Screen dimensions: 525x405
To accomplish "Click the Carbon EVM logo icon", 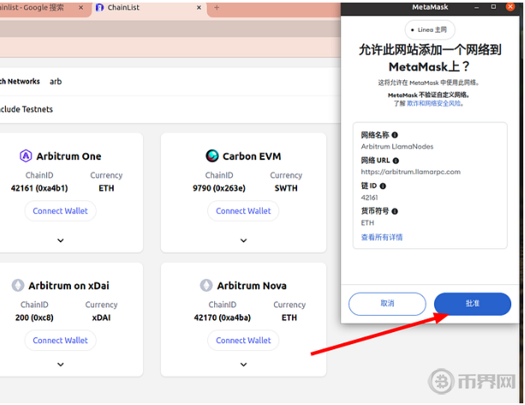I will tap(212, 156).
